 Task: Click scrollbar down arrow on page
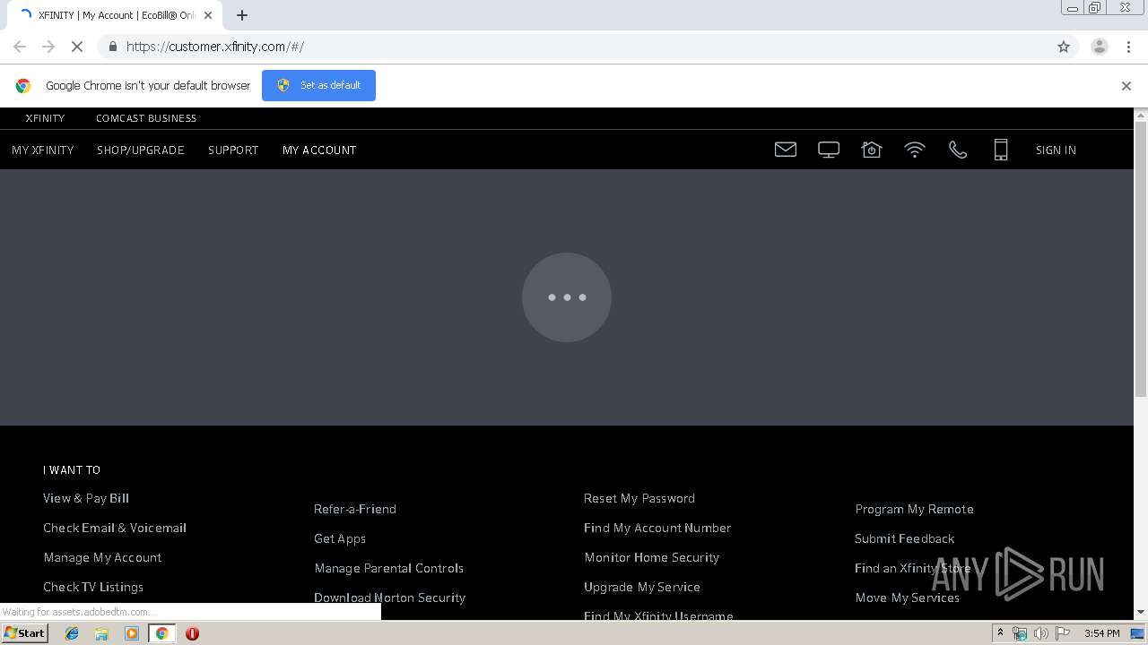[x=1141, y=613]
